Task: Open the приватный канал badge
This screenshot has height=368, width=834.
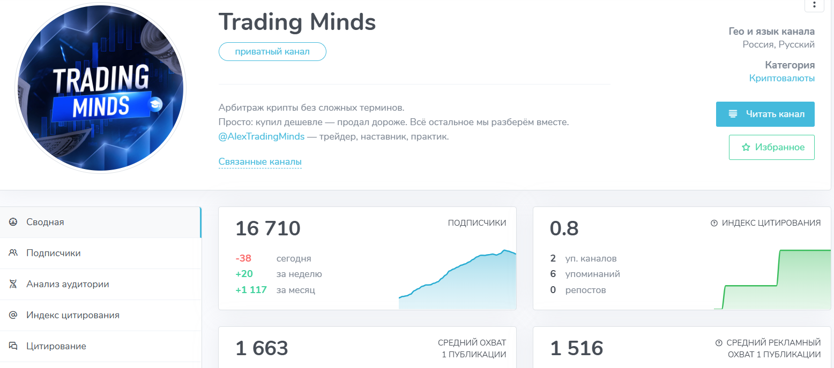Action: point(272,51)
